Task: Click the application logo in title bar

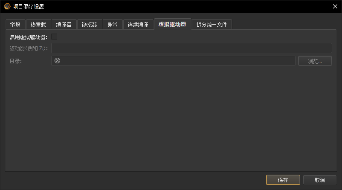Action: tap(7, 6)
